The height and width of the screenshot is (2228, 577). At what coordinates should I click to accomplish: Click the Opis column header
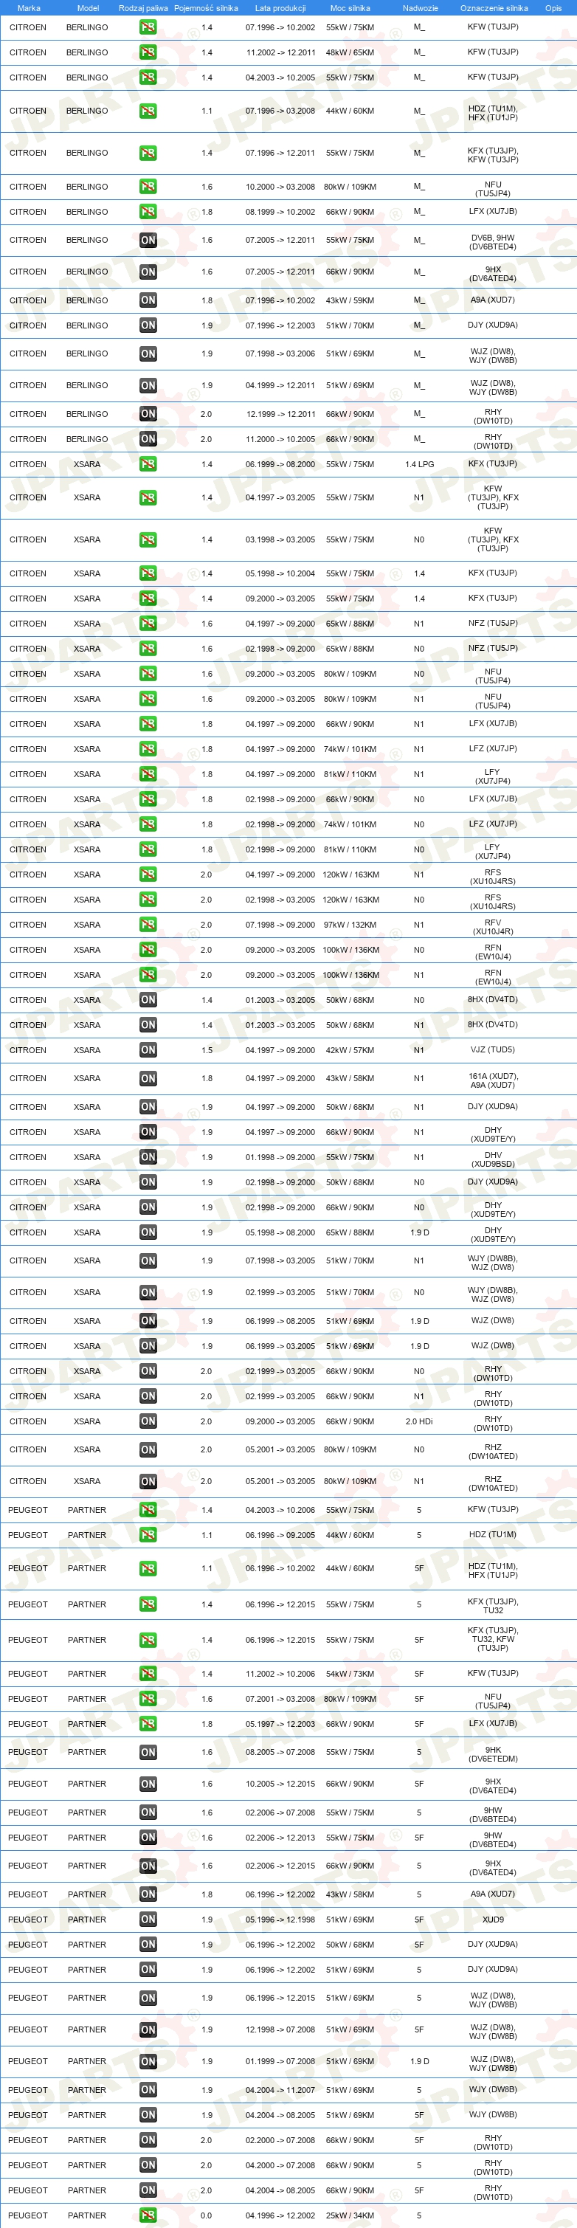(x=553, y=8)
